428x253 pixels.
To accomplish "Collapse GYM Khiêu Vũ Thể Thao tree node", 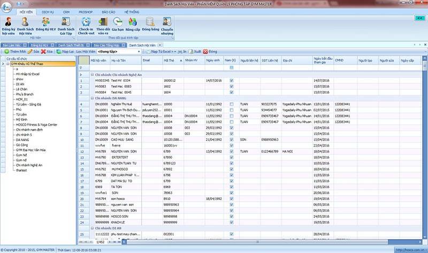I will pos(7,64).
